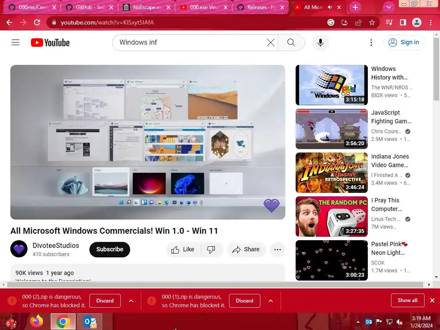440x330 pixels.
Task: Open Windows History video thumbnail
Action: coord(331,85)
